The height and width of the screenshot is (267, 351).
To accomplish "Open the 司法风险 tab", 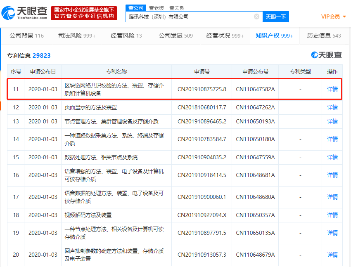I will pos(77,36).
